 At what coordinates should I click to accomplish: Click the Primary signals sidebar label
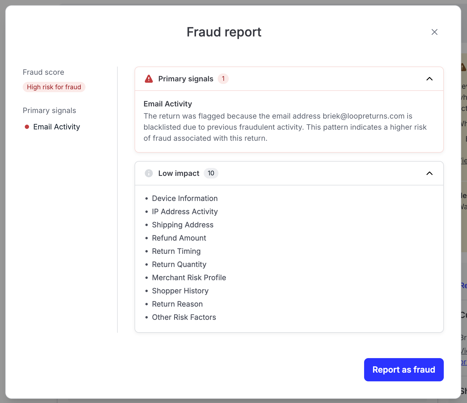pos(49,110)
